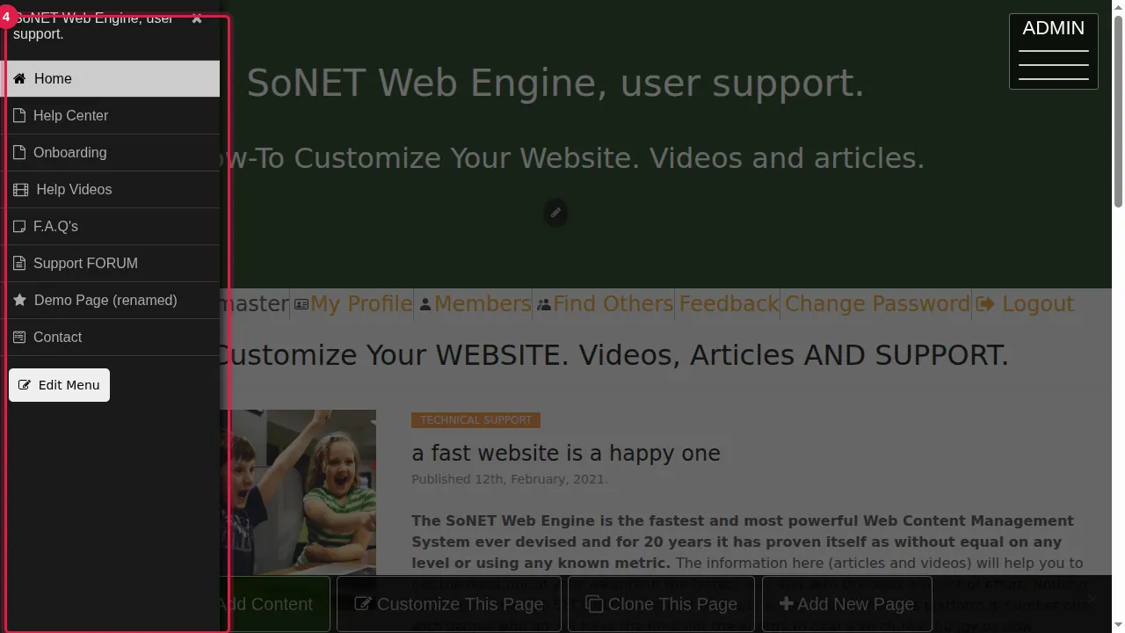
Task: Click the "Published 12th, February, 2021." text
Action: pos(510,479)
